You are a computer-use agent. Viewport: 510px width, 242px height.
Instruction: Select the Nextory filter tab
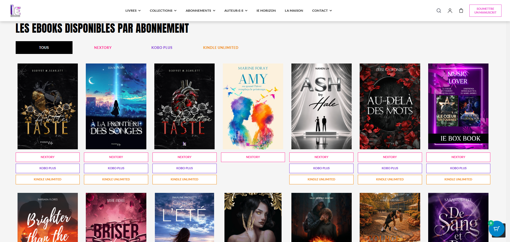[103, 48]
